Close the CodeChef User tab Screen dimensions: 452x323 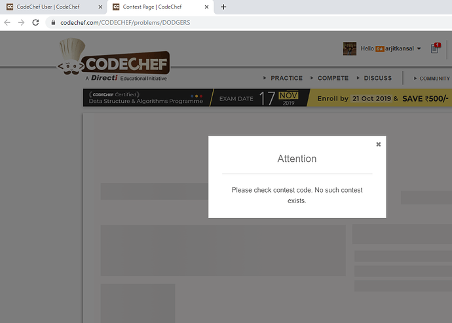pos(100,7)
